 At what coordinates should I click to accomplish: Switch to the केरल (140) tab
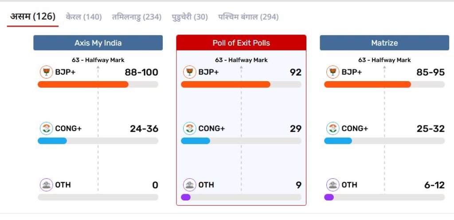coord(84,17)
